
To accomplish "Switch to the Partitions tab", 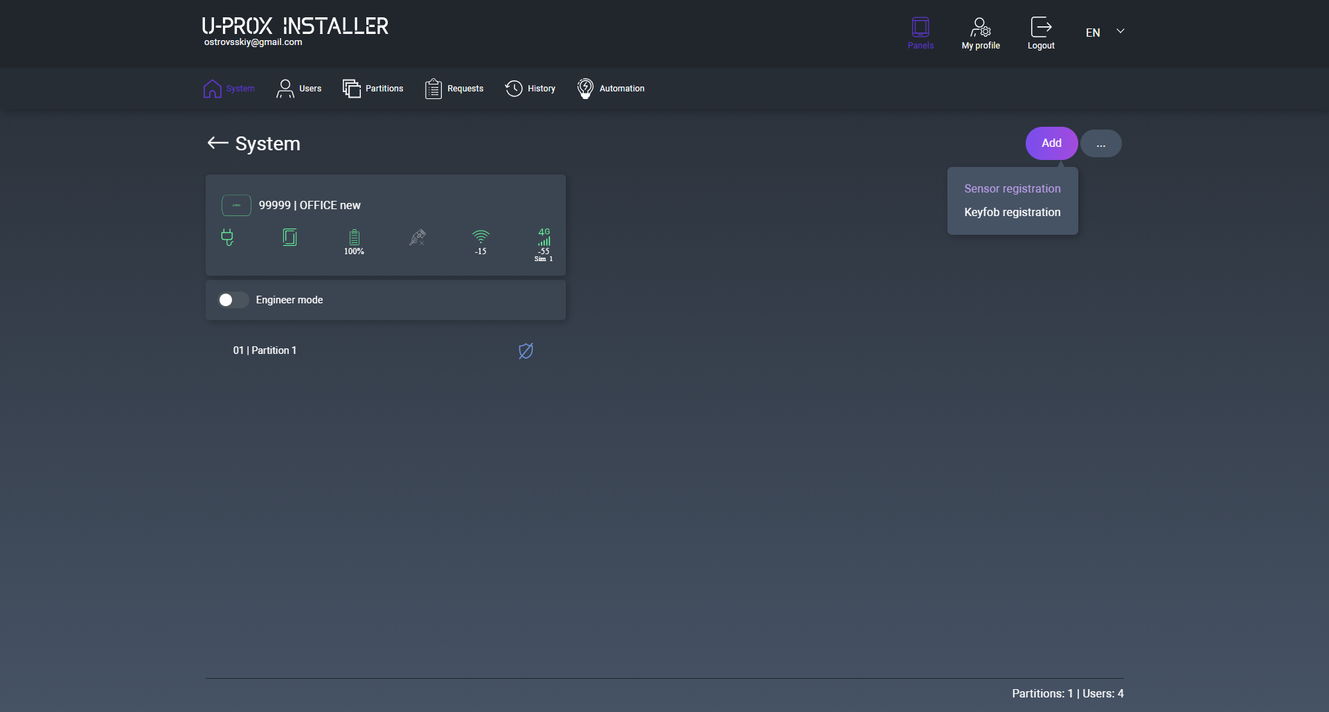I will point(373,89).
